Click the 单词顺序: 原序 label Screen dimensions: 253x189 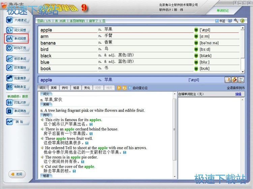[x=18, y=97]
